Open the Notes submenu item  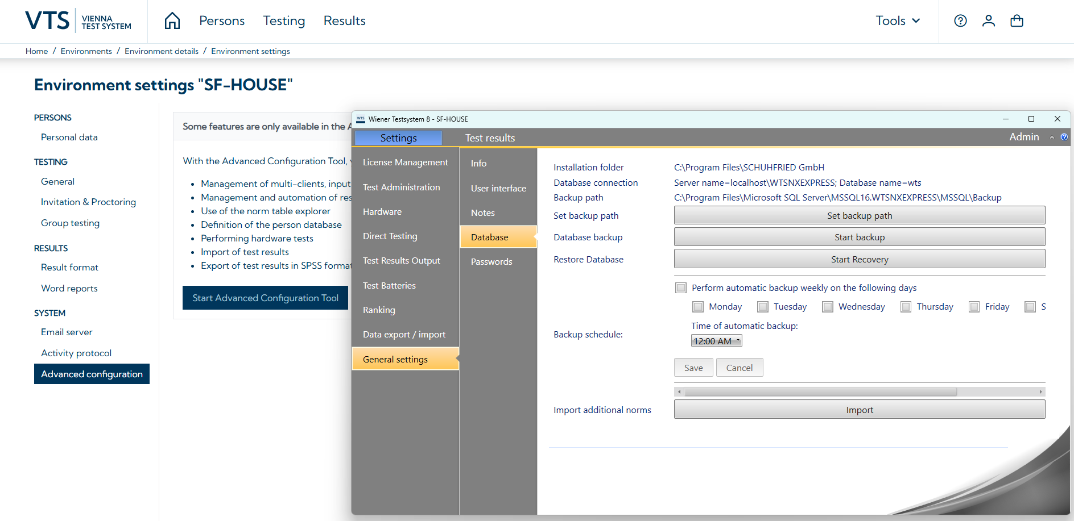(x=498, y=213)
